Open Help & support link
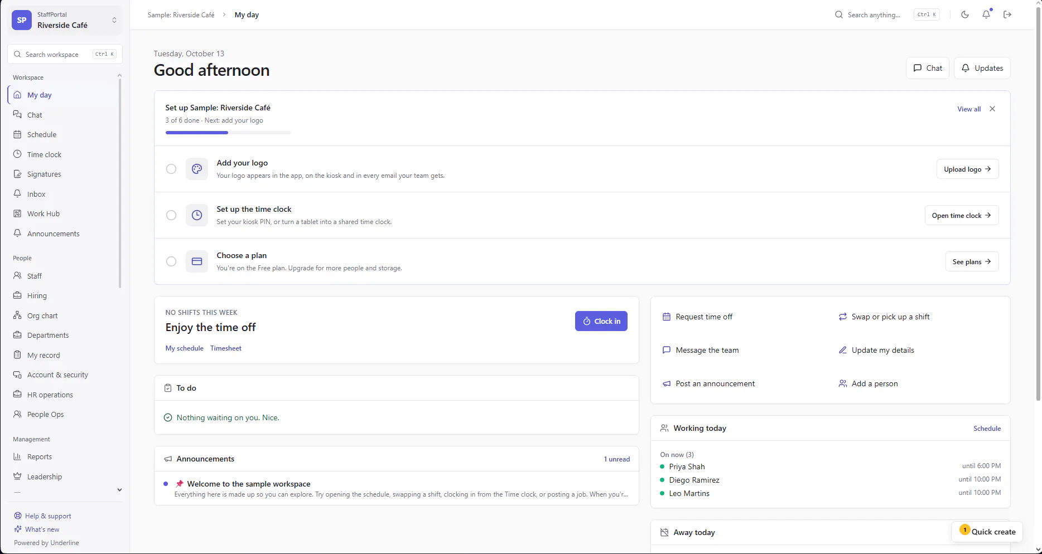 pyautogui.click(x=43, y=516)
